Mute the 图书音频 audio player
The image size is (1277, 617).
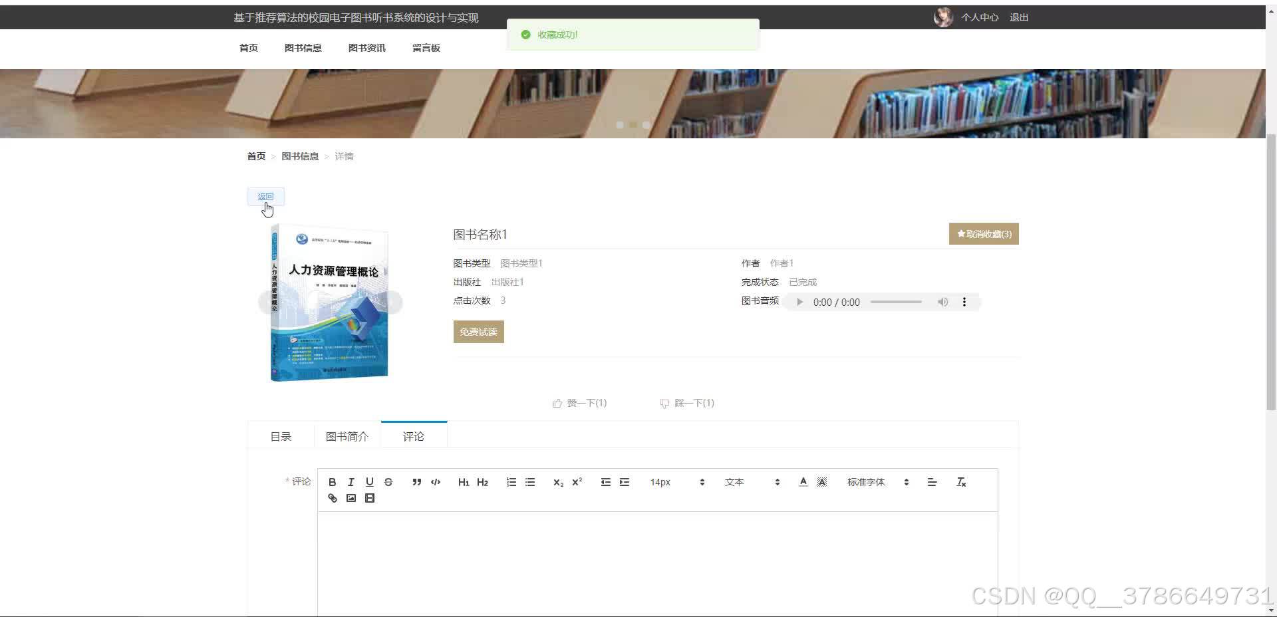[942, 302]
